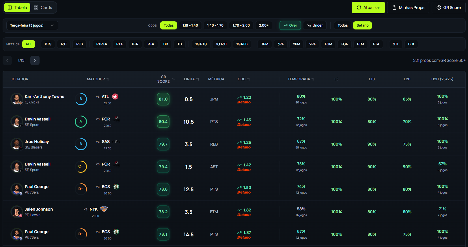Click the Celtics logo in Paul George 14.5 row
468x247 pixels.
tap(116, 232)
